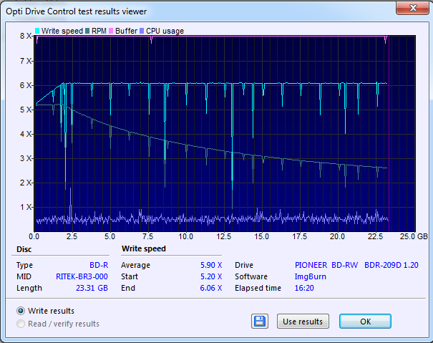Click the Use results button
The height and width of the screenshot is (343, 433).
click(x=303, y=322)
